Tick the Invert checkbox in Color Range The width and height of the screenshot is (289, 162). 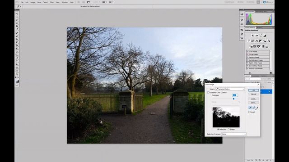[x=249, y=112]
